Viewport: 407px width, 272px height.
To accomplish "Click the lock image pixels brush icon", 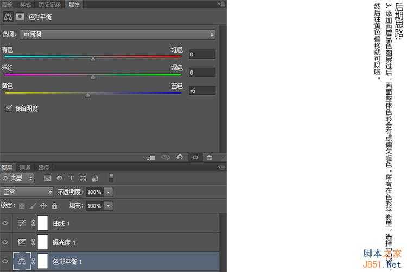I will [33, 206].
